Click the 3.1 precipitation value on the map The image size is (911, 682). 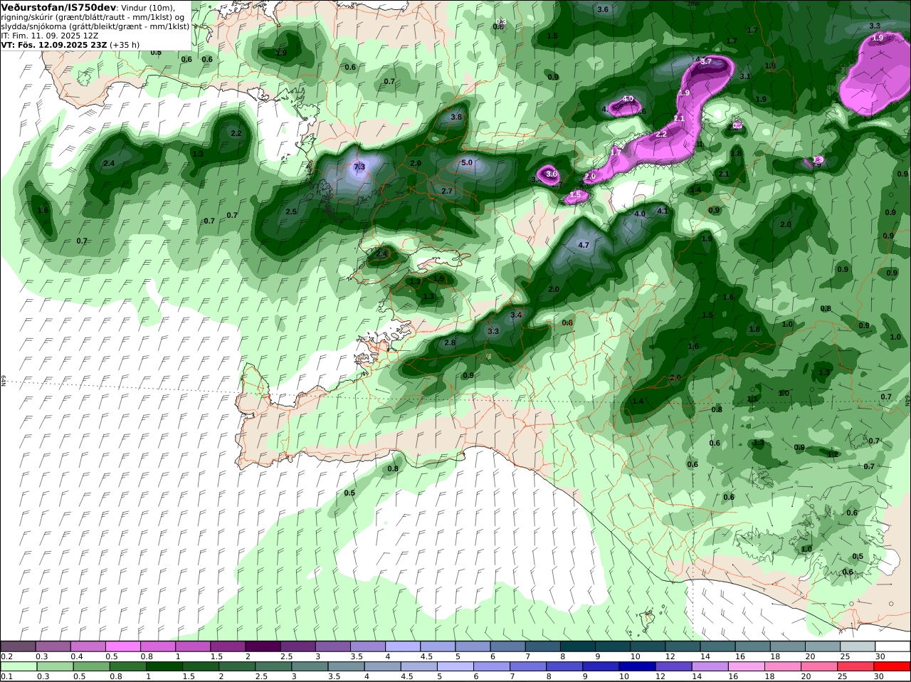coord(745,76)
